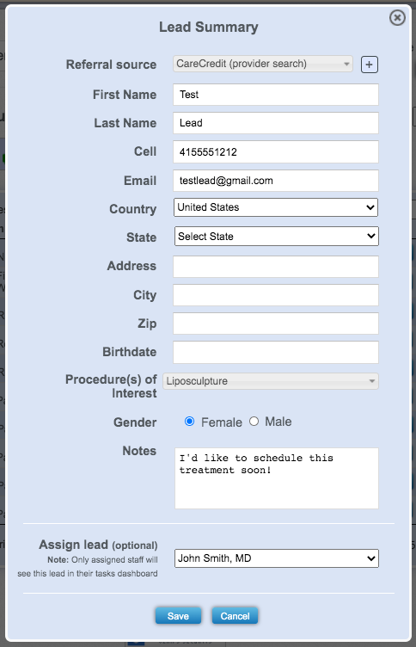Open the Assign lead staff dropdown

click(x=276, y=558)
